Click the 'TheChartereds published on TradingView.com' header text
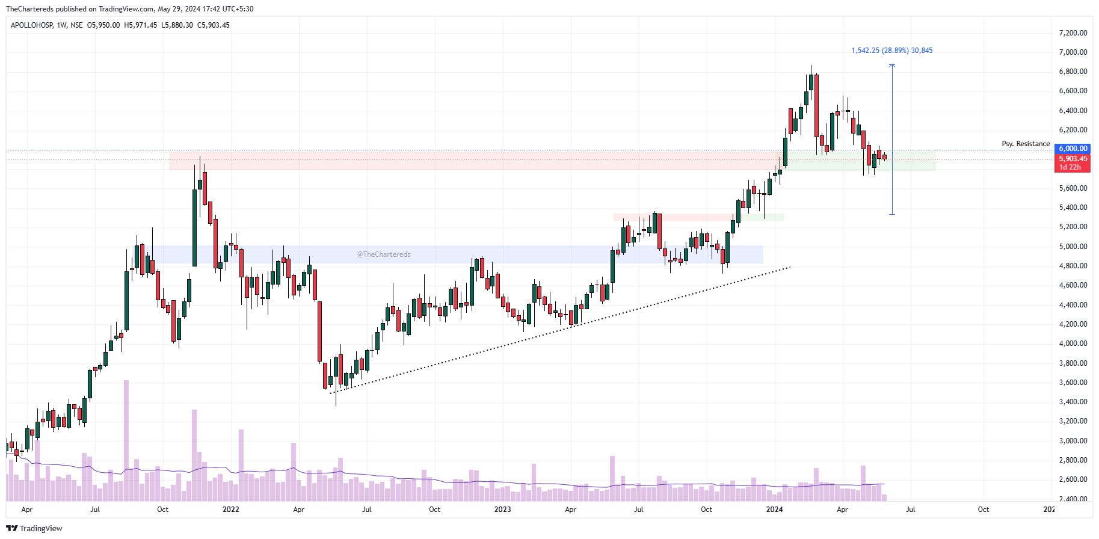 (x=80, y=9)
